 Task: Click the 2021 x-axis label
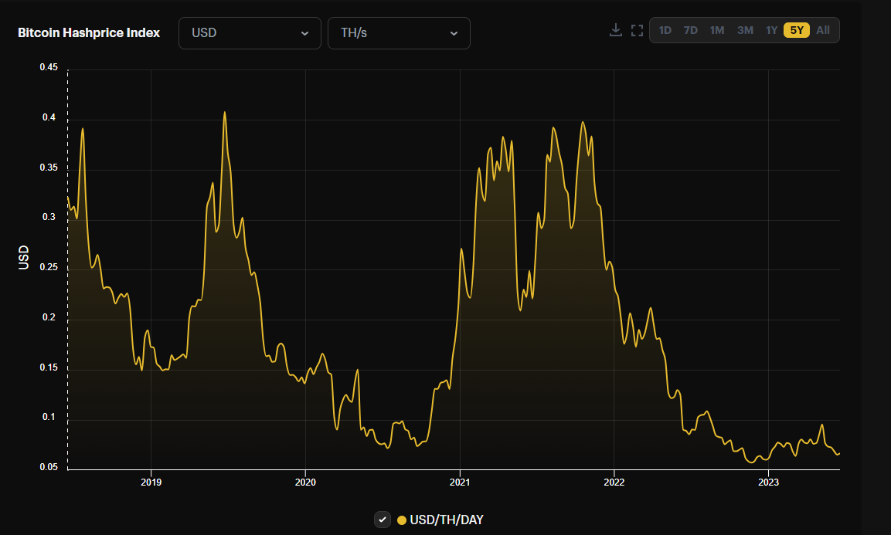[460, 483]
